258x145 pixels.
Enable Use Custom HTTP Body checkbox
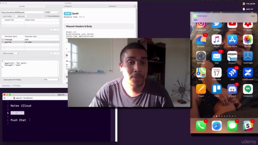[2, 80]
